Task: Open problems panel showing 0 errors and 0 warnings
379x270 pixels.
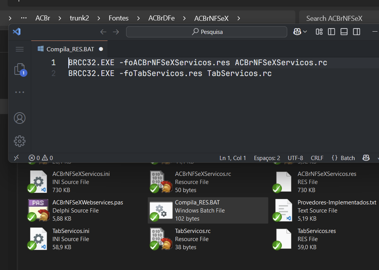Action: click(x=40, y=158)
